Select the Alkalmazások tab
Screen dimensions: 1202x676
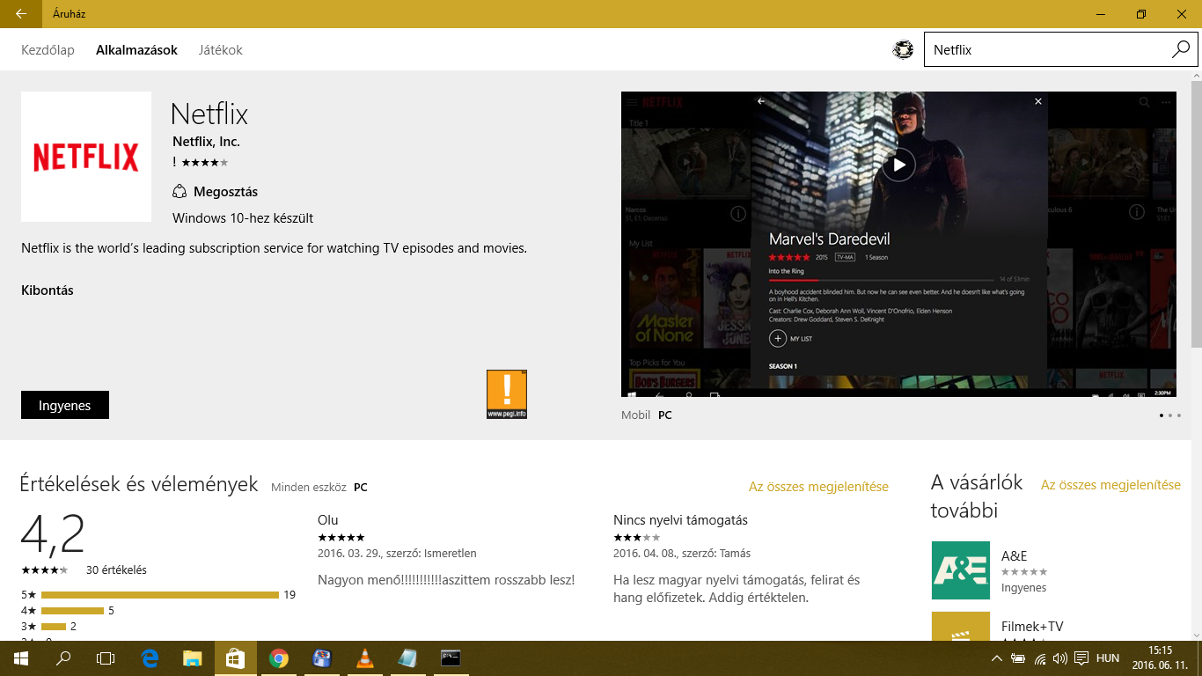click(136, 50)
